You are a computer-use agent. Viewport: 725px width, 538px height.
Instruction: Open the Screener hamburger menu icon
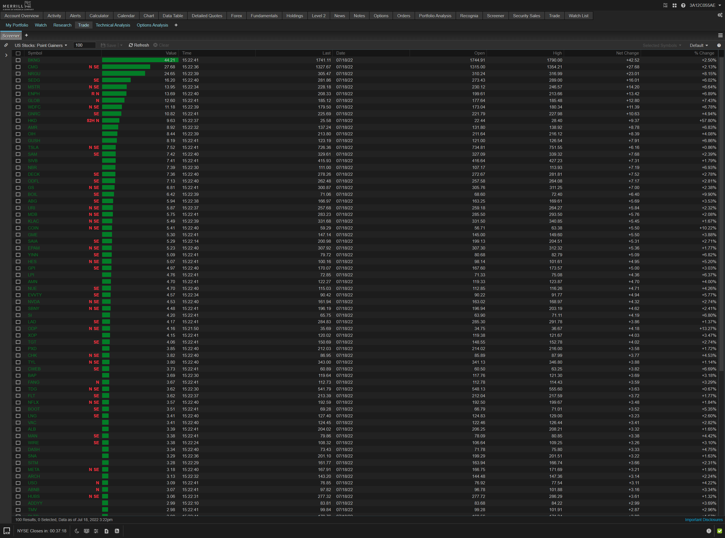(720, 36)
